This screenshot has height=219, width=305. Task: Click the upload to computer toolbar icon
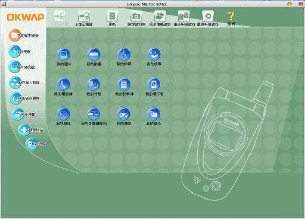pyautogui.click(x=83, y=17)
